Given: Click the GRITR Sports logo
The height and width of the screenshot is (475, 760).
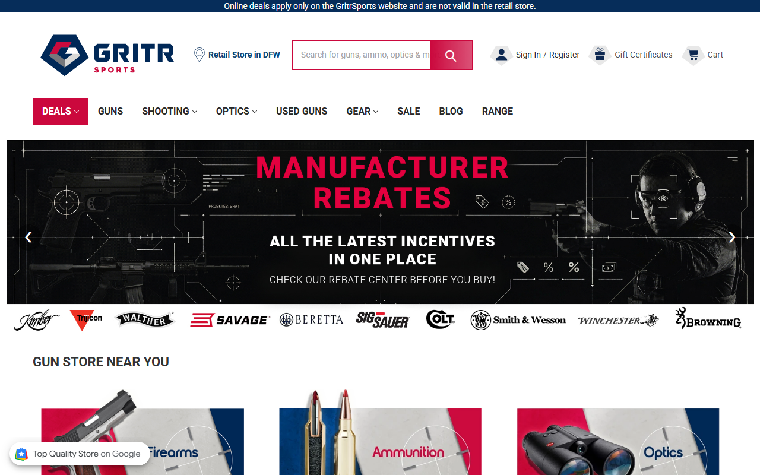Looking at the screenshot, I should click(107, 55).
